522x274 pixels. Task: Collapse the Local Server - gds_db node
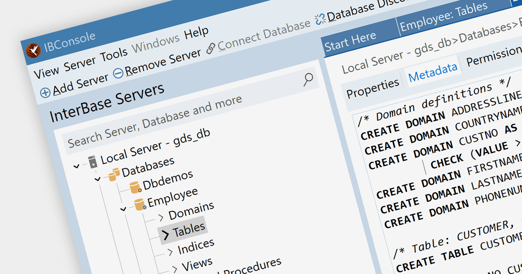77,166
